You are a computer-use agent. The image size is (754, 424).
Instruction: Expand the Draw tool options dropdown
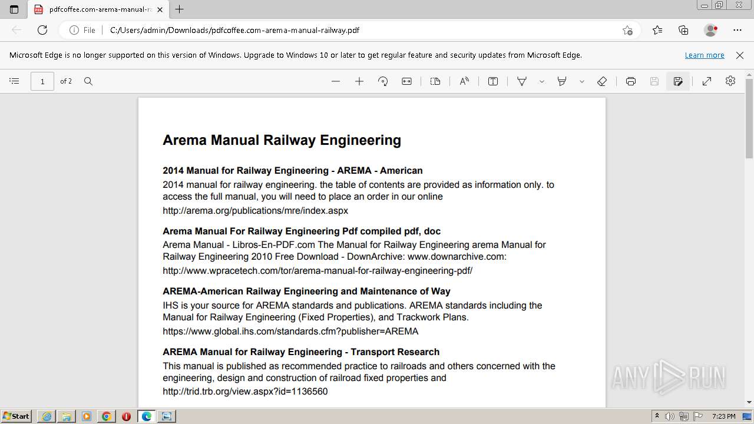pos(542,81)
